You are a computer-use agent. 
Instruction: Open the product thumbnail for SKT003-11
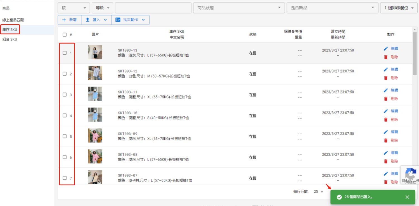click(95, 94)
